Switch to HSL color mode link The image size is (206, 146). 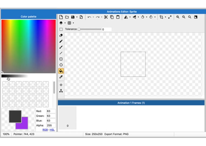[52, 130]
